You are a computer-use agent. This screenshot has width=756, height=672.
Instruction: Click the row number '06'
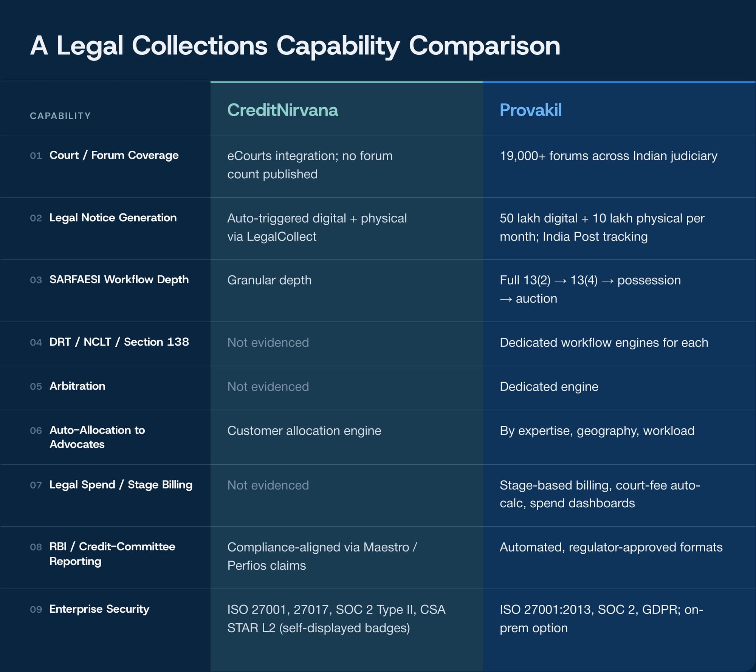36,430
